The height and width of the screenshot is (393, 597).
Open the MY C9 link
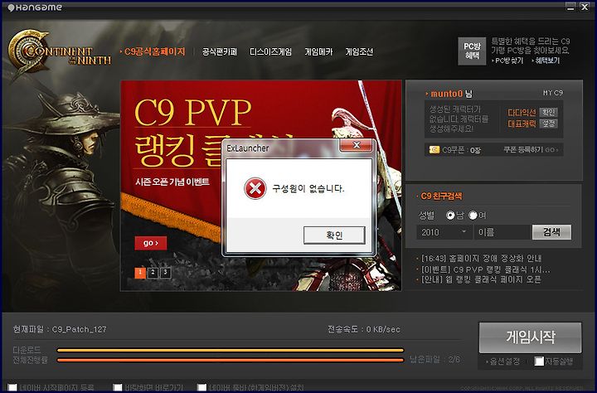(553, 93)
